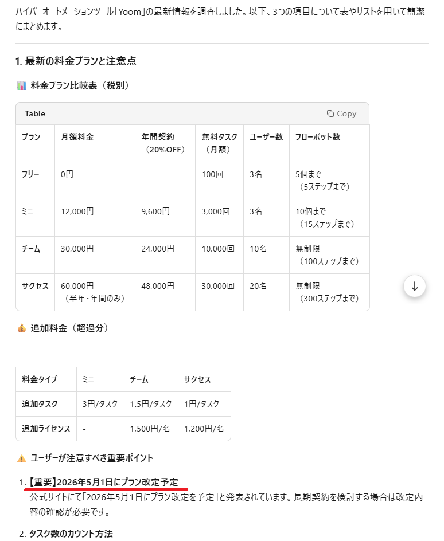The width and height of the screenshot is (444, 541).
Task: Click the bar chart emoji before 料金プラン比較表
Action: point(22,85)
